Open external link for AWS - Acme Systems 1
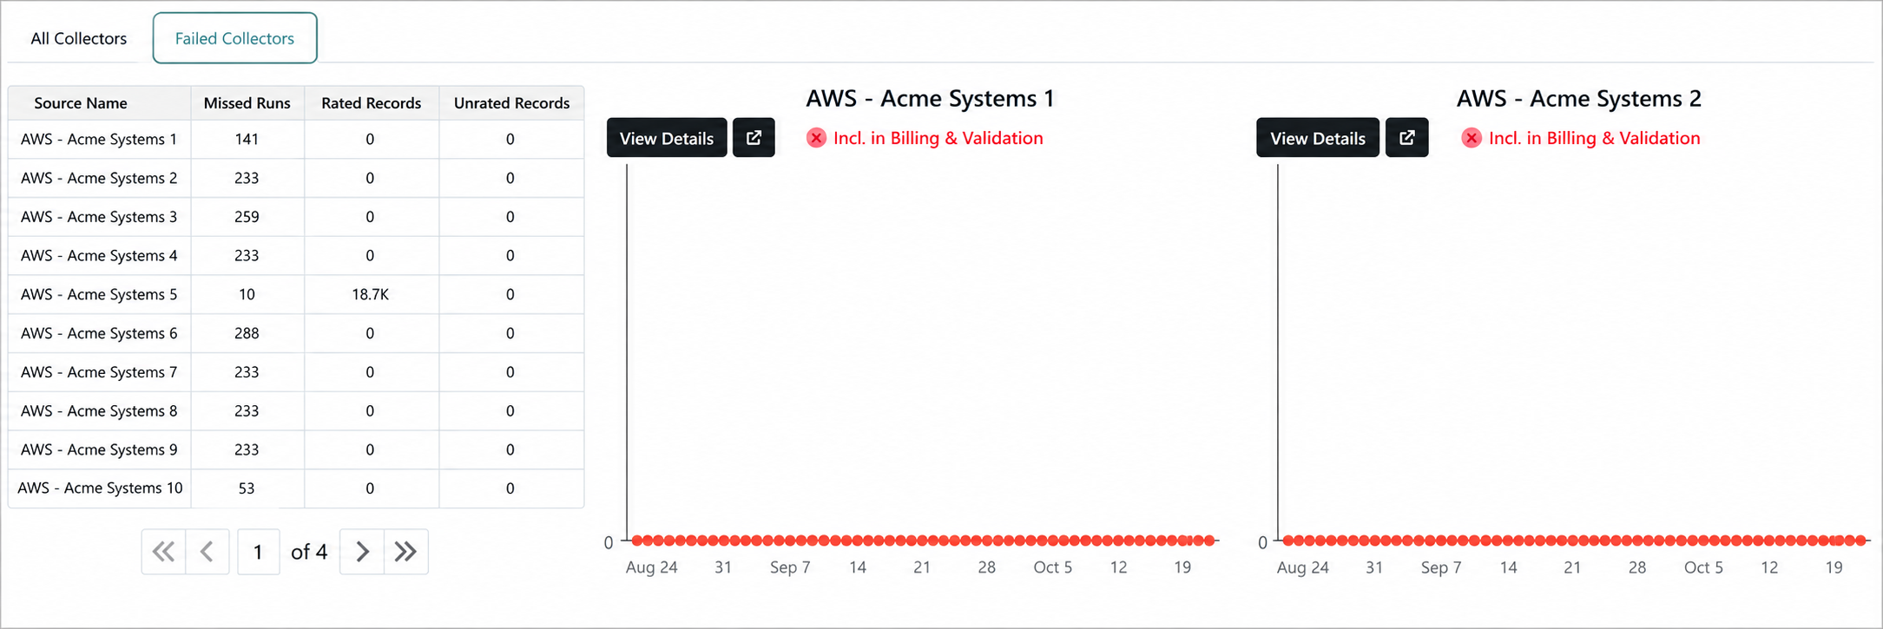This screenshot has width=1883, height=629. click(754, 138)
